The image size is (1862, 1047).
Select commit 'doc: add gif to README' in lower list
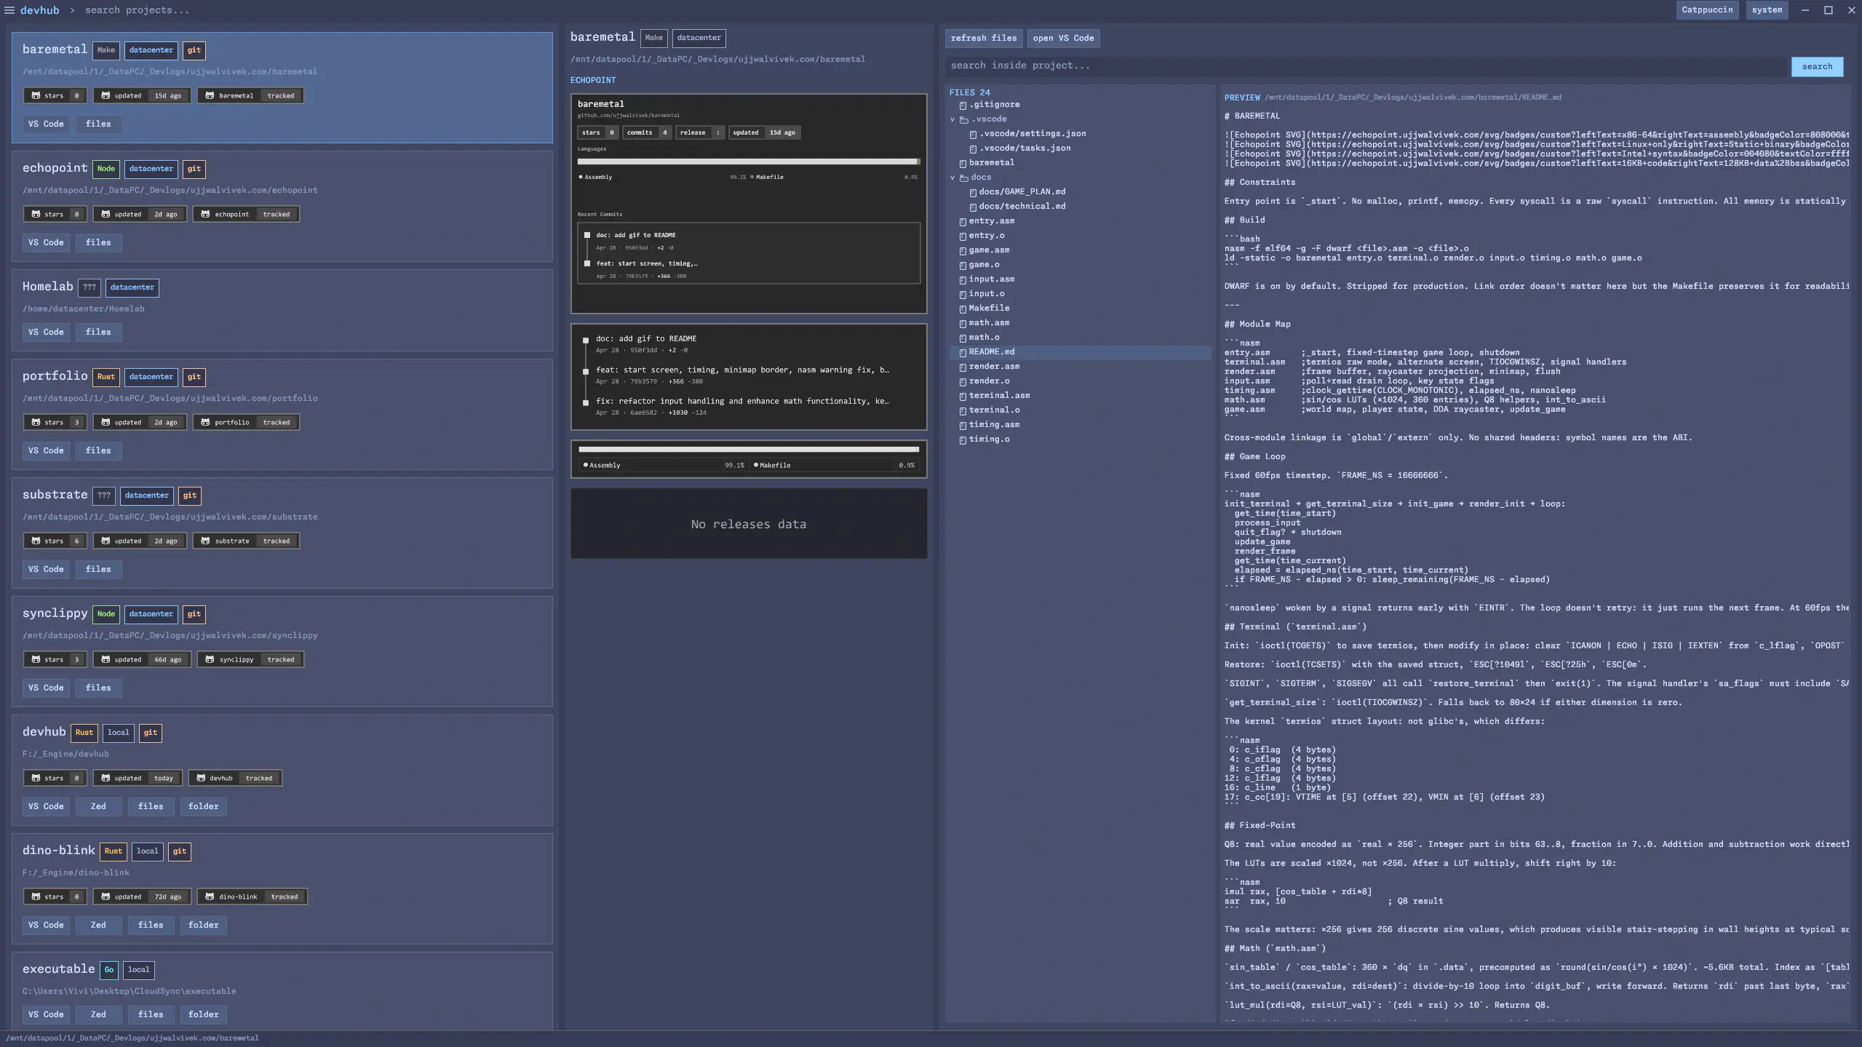[x=645, y=339]
